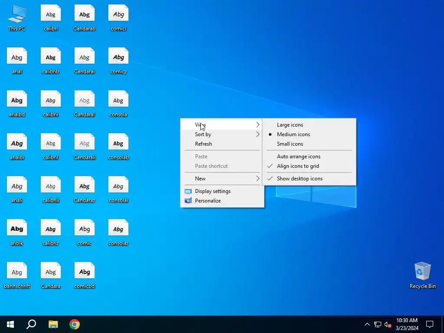This screenshot has width=444, height=333.
Task: Select the Candarali font file icon
Action: (x=85, y=147)
